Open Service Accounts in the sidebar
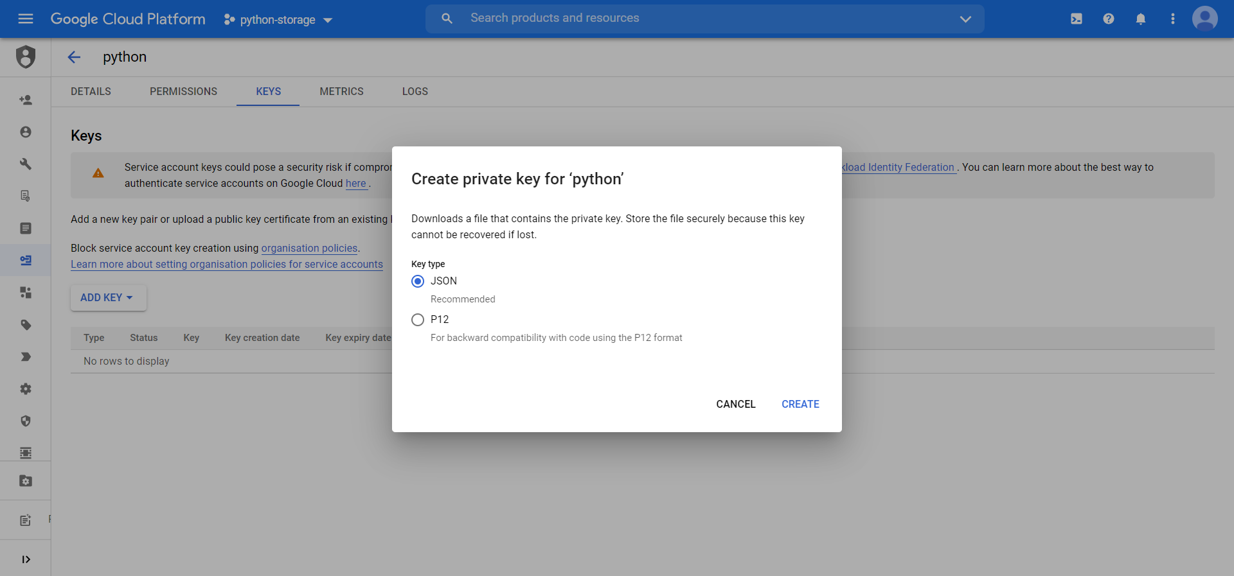This screenshot has width=1234, height=576. tap(26, 260)
